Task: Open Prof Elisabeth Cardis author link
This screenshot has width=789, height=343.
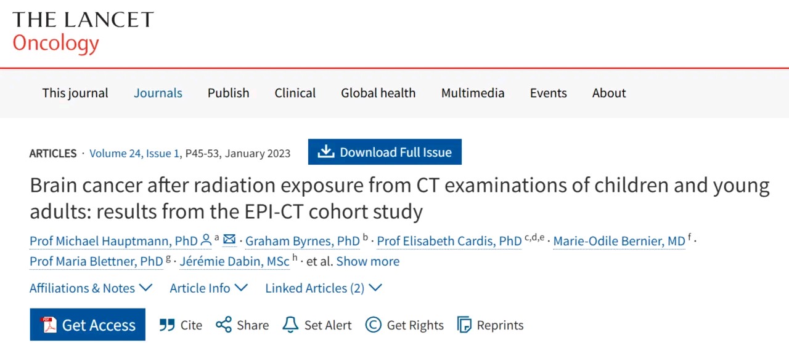Action: 449,241
